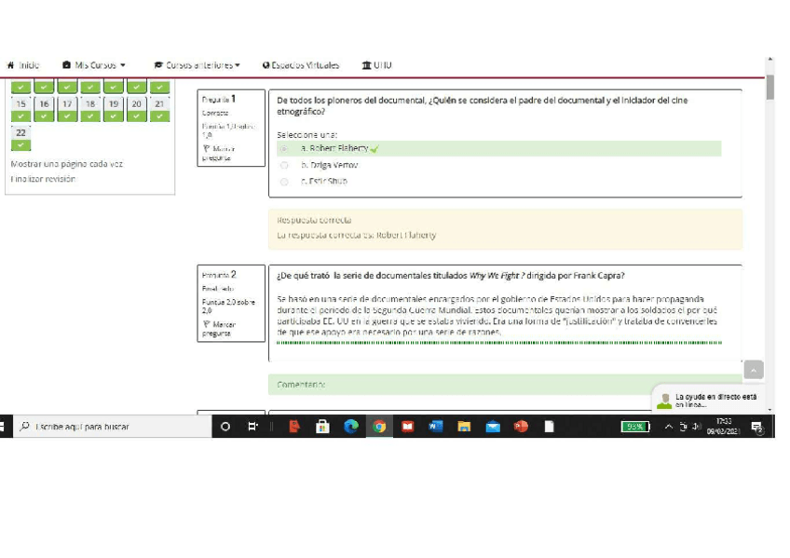Open Task View icon in taskbar
Image resolution: width=790 pixels, height=558 pixels.
[252, 427]
